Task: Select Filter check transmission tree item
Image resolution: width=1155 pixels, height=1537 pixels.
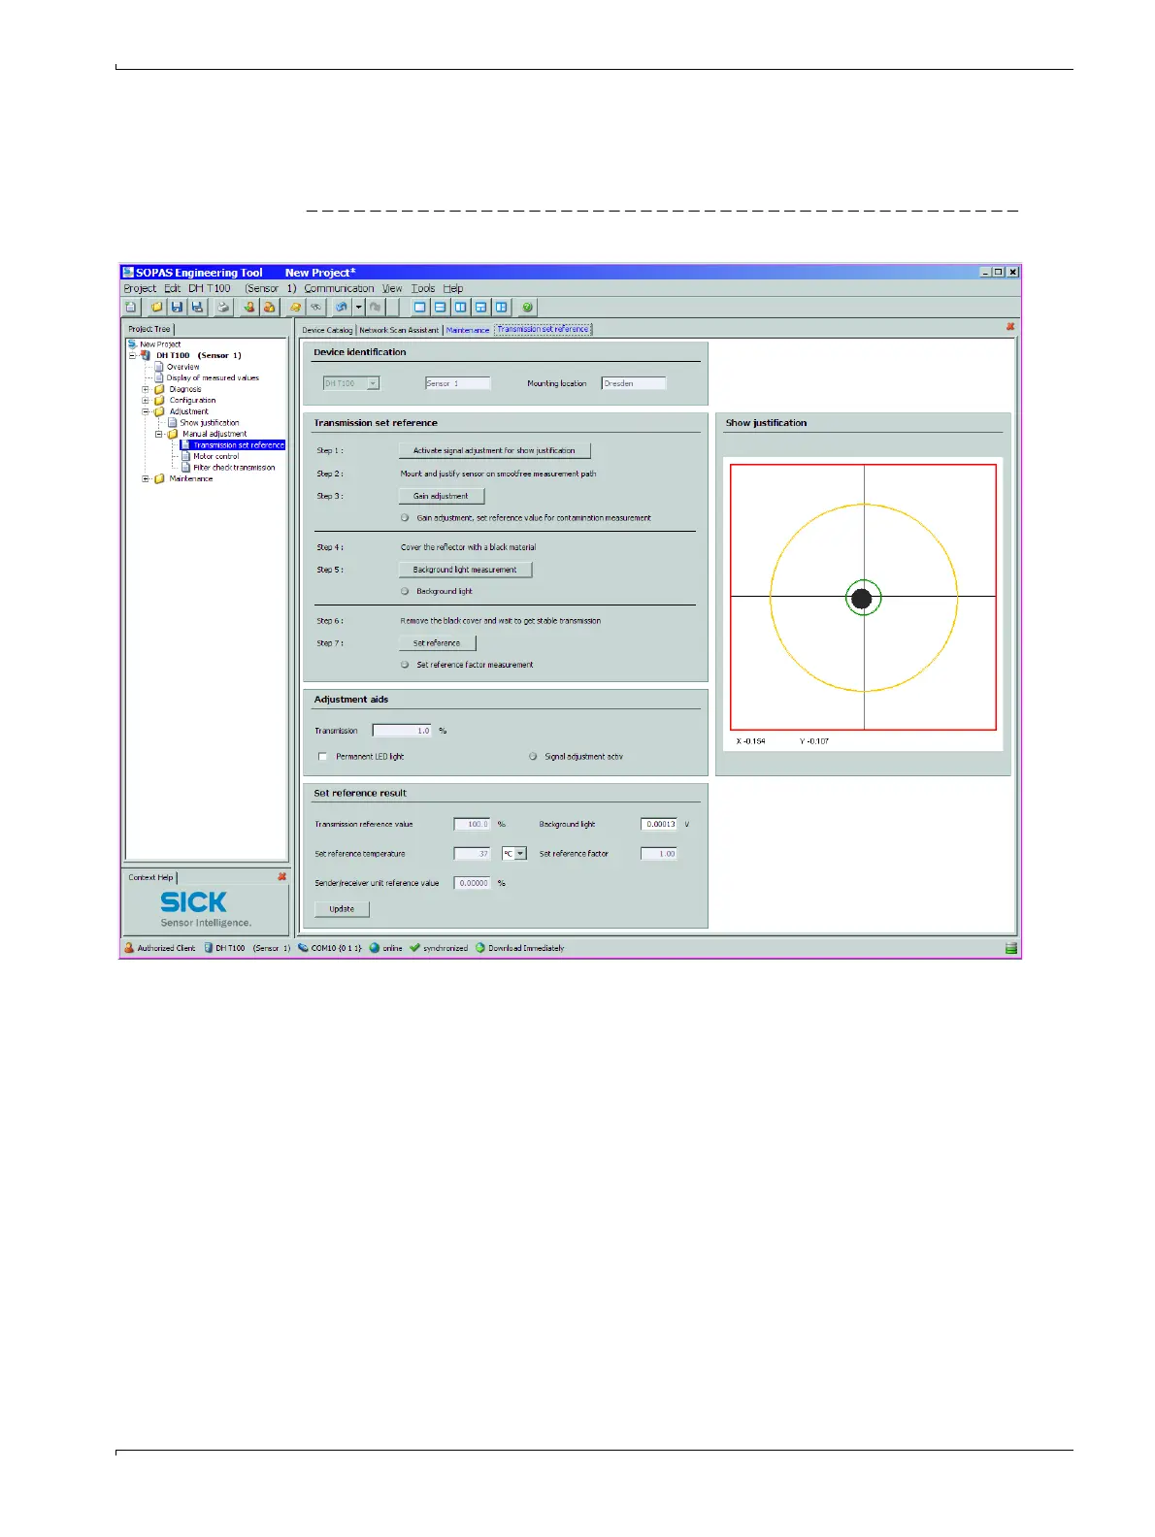Action: pos(234,468)
